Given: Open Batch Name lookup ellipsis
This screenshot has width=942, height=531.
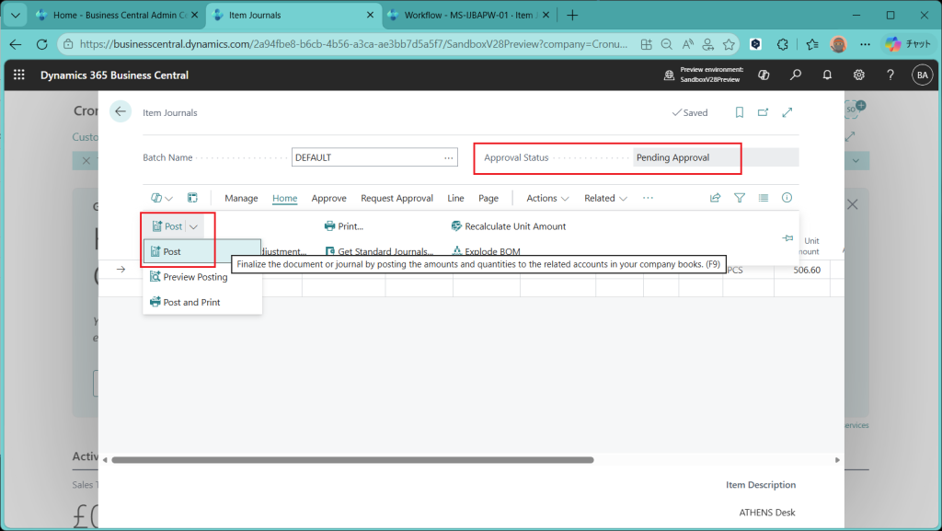Looking at the screenshot, I should pyautogui.click(x=449, y=157).
